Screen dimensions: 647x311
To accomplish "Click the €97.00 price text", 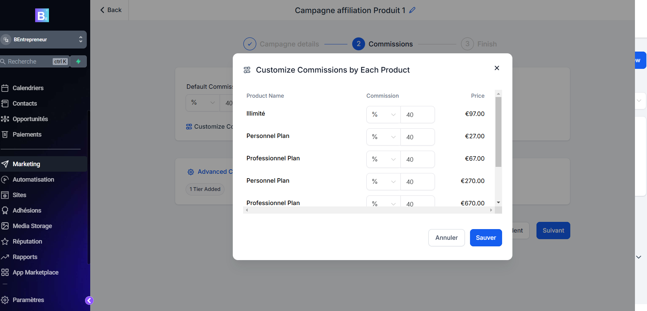I will (x=474, y=114).
